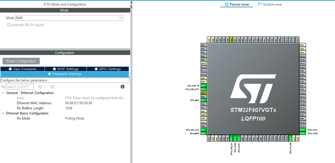Click the STM32F407VGTx chip name

pos(253,110)
